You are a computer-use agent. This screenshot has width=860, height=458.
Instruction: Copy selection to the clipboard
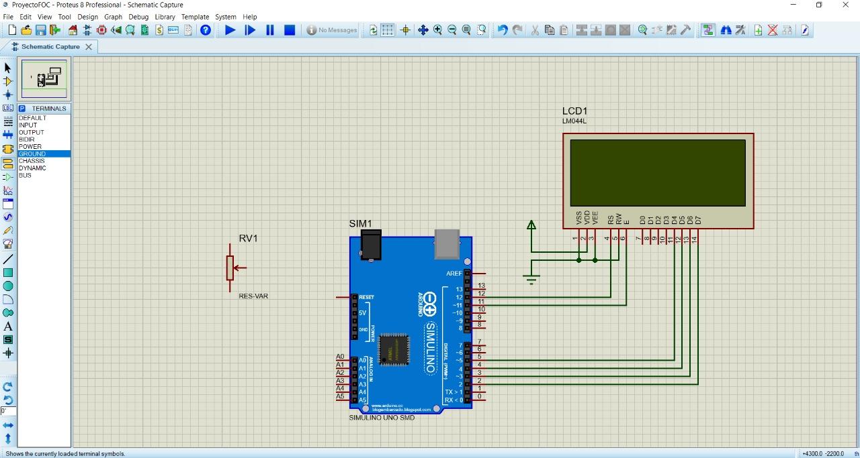(x=549, y=30)
